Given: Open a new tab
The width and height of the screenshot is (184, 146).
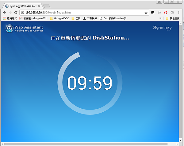Looking at the screenshot, I should point(47,6).
